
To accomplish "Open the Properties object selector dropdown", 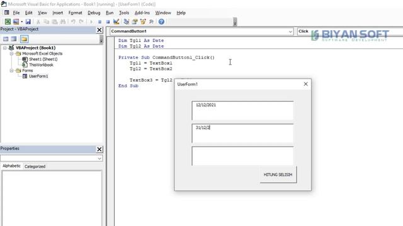I will point(99,159).
